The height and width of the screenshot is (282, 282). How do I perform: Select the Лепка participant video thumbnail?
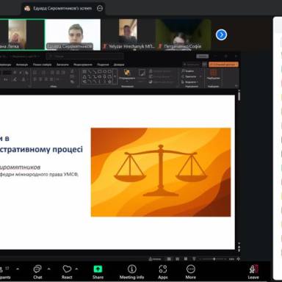[x=22, y=35]
